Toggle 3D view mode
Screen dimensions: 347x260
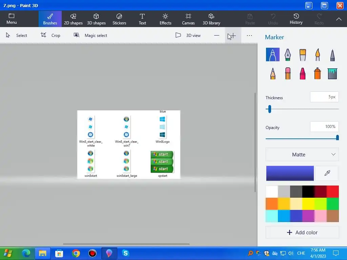pyautogui.click(x=188, y=35)
